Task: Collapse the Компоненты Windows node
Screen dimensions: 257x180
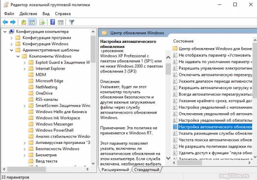Action: [18, 57]
